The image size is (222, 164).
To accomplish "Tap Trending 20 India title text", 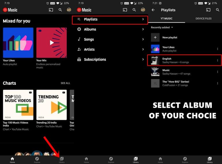I will point(46,123).
